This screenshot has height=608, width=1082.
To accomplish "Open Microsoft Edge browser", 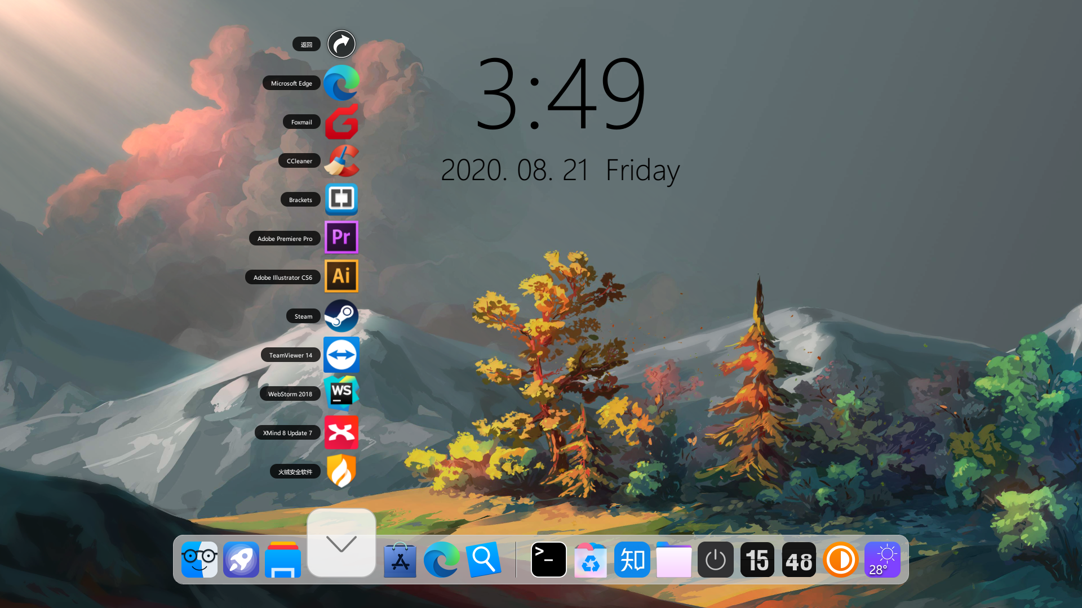I will [341, 82].
